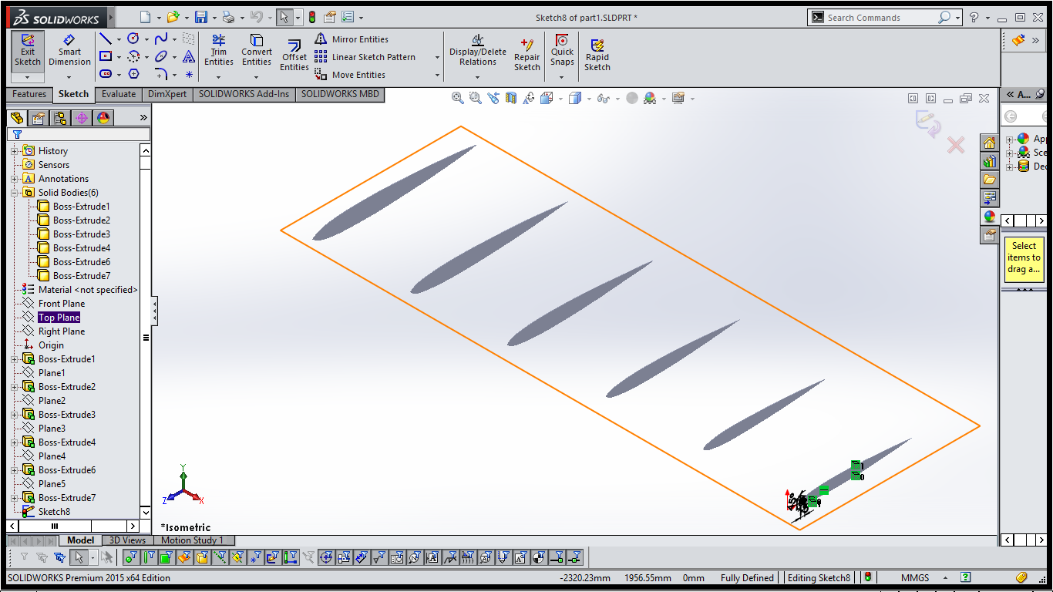This screenshot has height=592, width=1053.
Task: Open the SolidWorks Resources home tab
Action: click(989, 143)
